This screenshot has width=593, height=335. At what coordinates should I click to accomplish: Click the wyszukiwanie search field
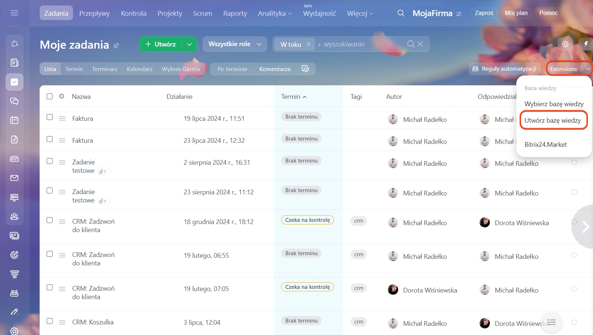(x=360, y=44)
